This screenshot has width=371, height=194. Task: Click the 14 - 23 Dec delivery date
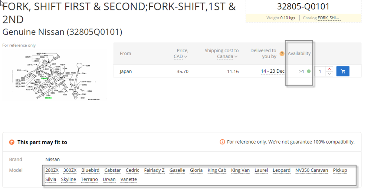[x=273, y=71]
